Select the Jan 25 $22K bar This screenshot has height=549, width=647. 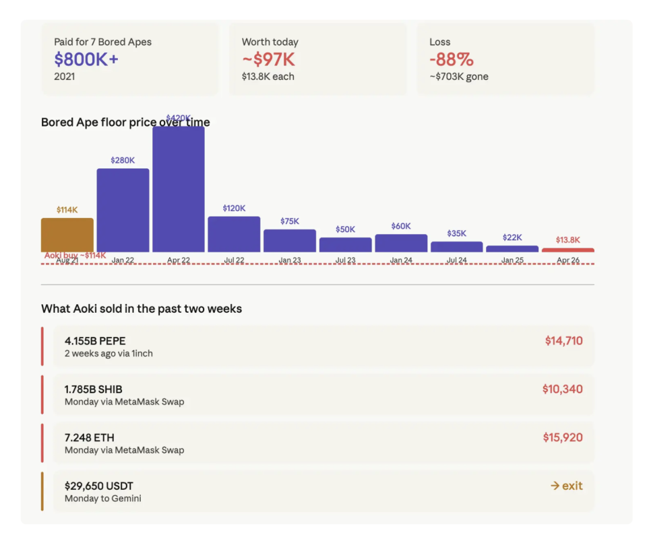(512, 249)
